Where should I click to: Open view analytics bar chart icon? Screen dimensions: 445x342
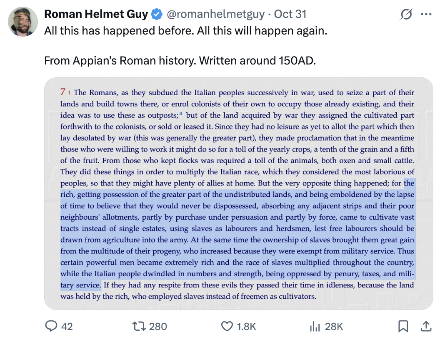(x=315, y=327)
